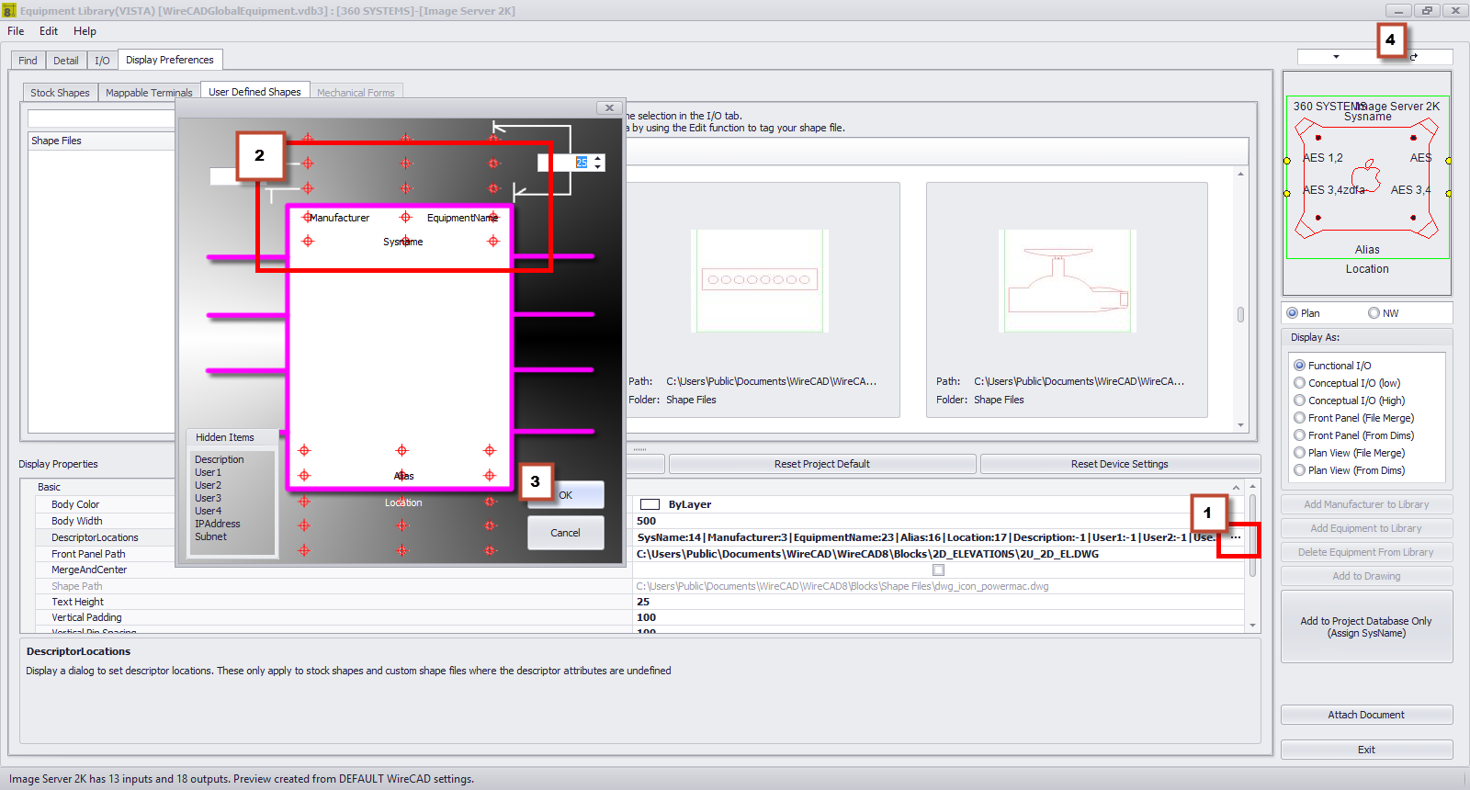Click rightmost crosshair in the Alias row
Image resolution: width=1470 pixels, height=790 pixels.
coord(490,475)
